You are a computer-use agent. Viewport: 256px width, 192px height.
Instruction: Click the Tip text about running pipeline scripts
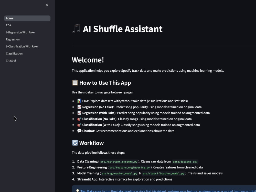click(168, 191)
